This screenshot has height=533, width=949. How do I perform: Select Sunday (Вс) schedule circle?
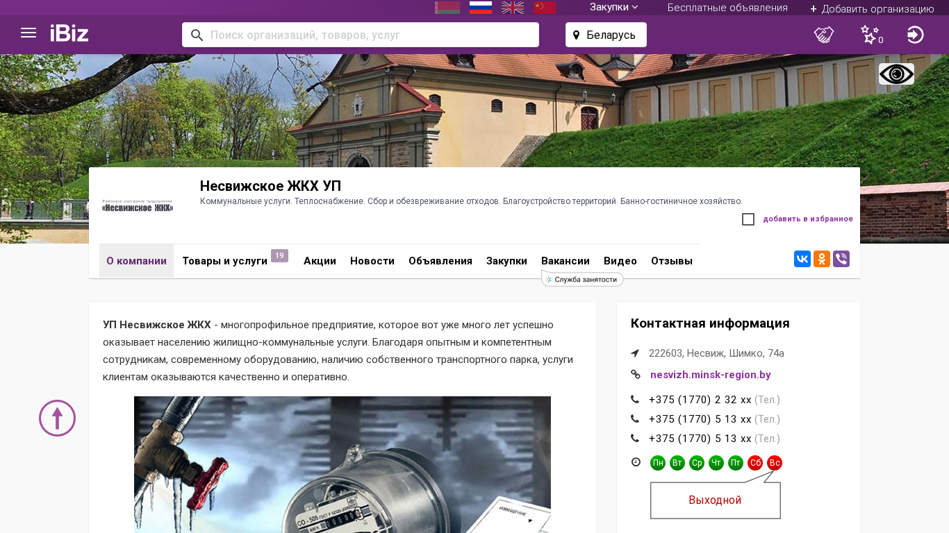(775, 463)
